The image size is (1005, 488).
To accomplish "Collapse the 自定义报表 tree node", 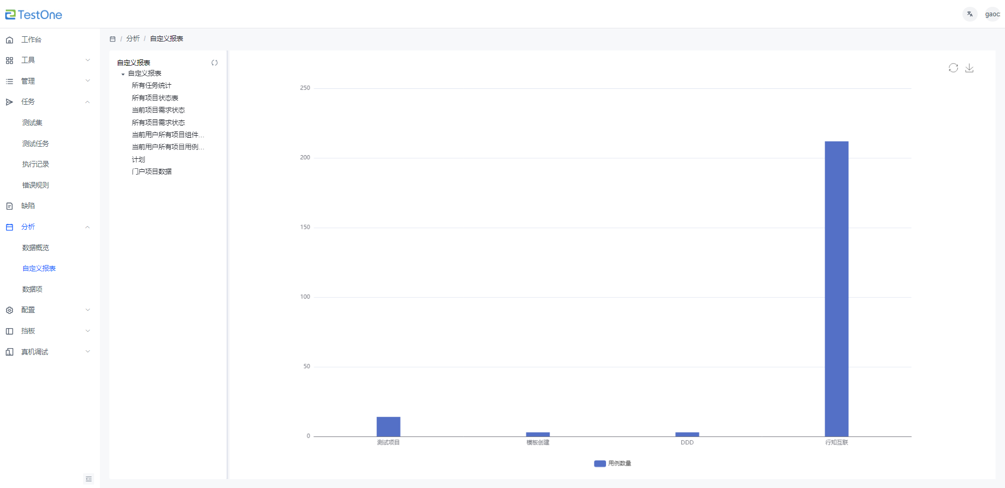I will coord(123,74).
